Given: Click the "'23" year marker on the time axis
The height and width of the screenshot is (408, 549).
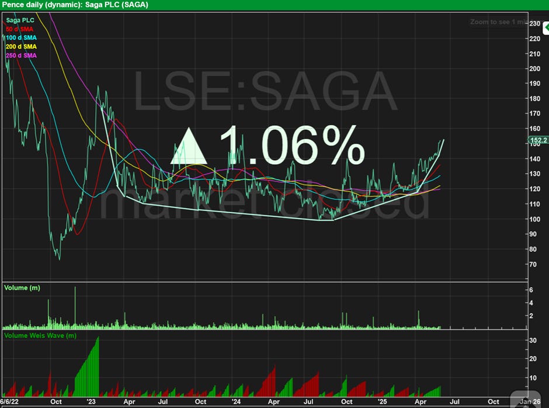Looking at the screenshot, I should tap(91, 402).
